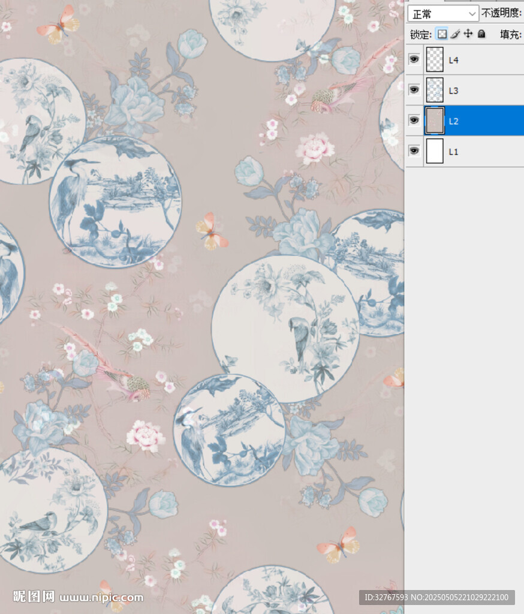524x614 pixels.
Task: Toggle lock transparent pixels icon
Action: tap(442, 34)
